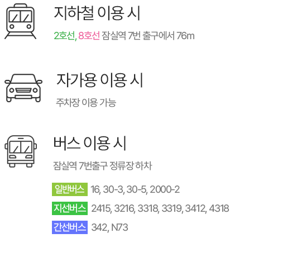Click the green 2호선 line label
306x257 pixels.
(x=64, y=36)
